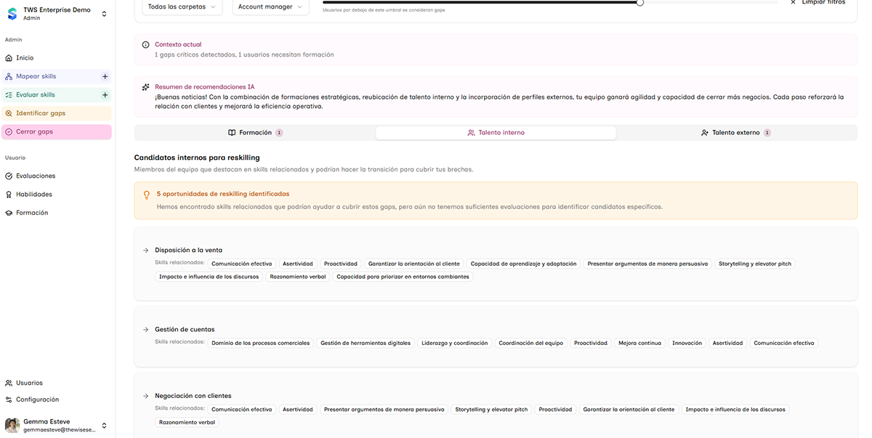Click the TWS Enterprise Demo logo icon
The height and width of the screenshot is (438, 872).
[x=12, y=14]
